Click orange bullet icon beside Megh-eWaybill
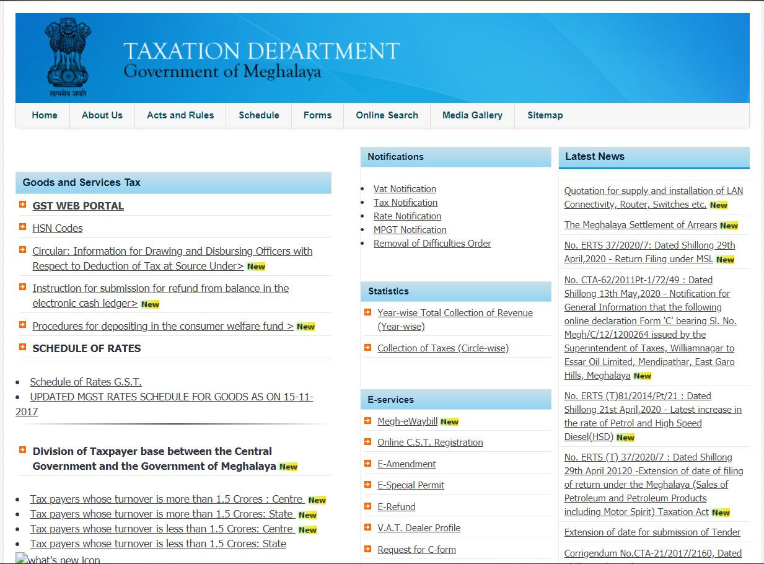This screenshot has height=564, width=764. (x=368, y=421)
